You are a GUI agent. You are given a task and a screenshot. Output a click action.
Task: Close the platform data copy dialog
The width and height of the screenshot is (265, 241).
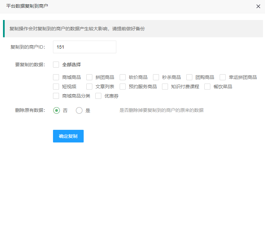(258, 6)
